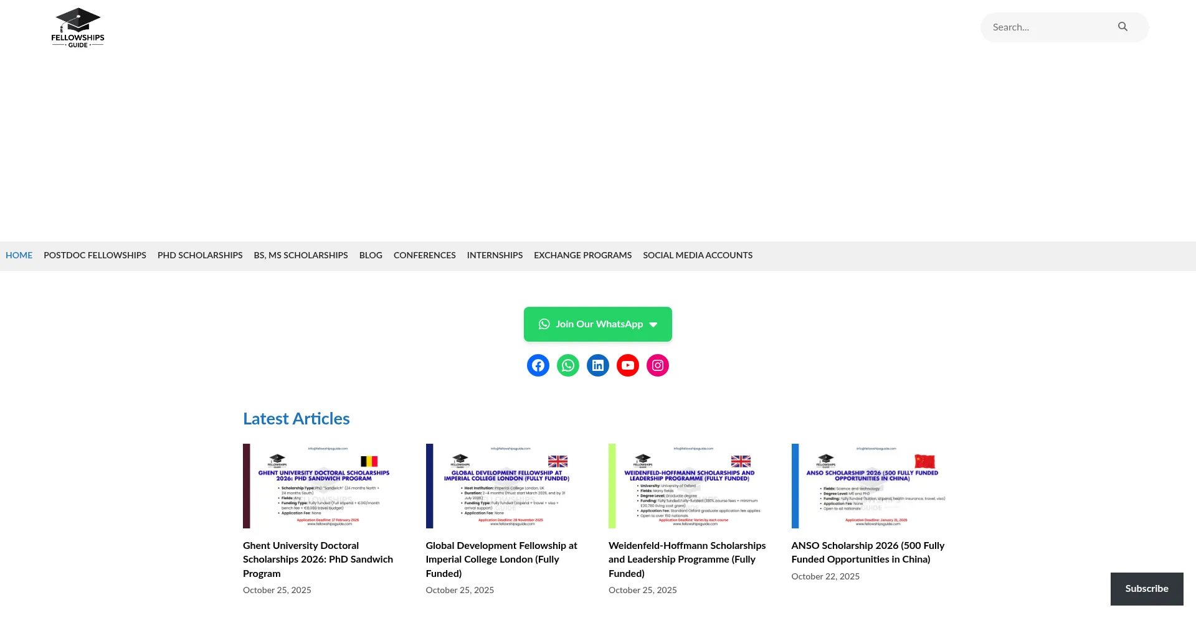Open the Conferences menu item

coord(424,255)
